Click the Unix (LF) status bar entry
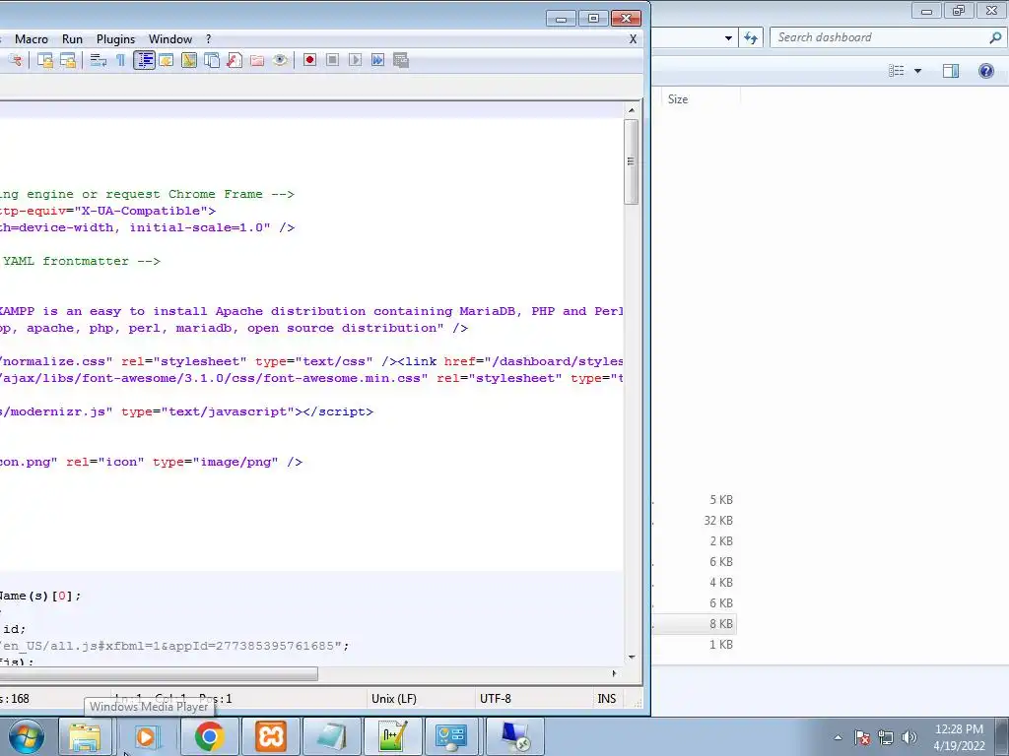The width and height of the screenshot is (1009, 756). [x=394, y=699]
